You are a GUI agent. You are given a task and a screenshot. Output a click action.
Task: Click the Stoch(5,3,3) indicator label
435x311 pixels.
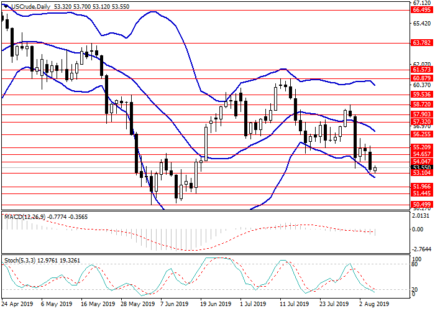[22, 258]
